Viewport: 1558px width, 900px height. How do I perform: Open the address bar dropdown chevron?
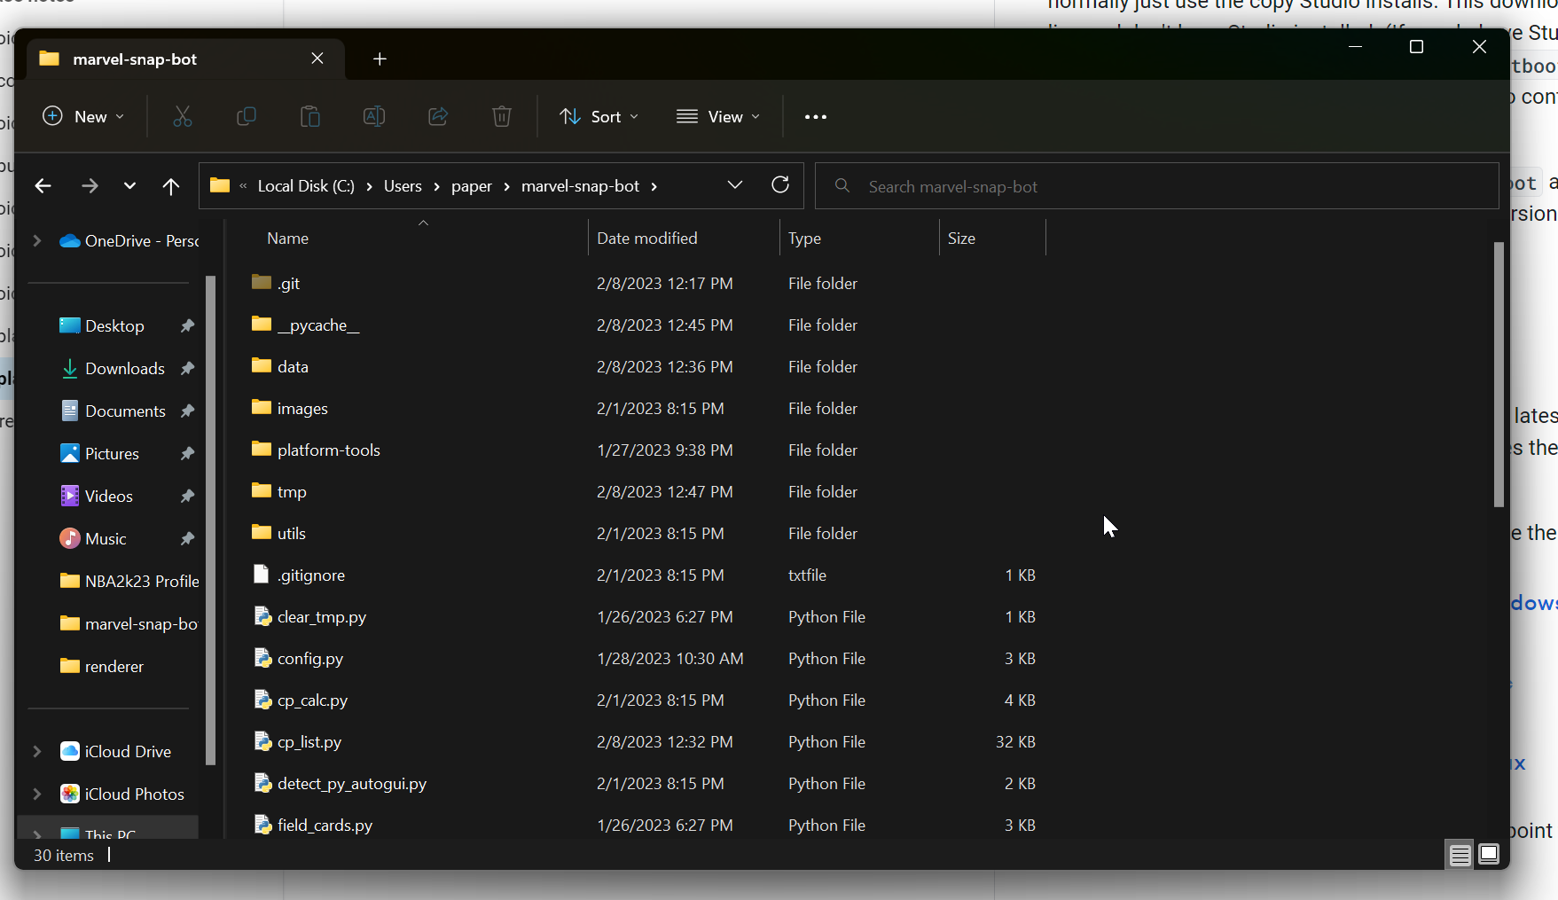coord(734,185)
